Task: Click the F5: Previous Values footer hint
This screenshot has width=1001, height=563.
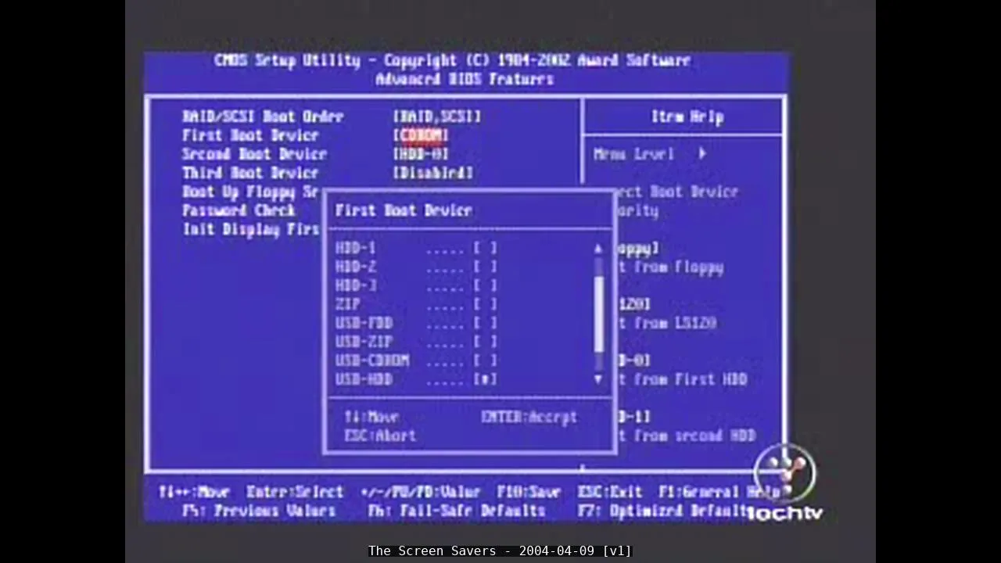Action: (x=259, y=511)
